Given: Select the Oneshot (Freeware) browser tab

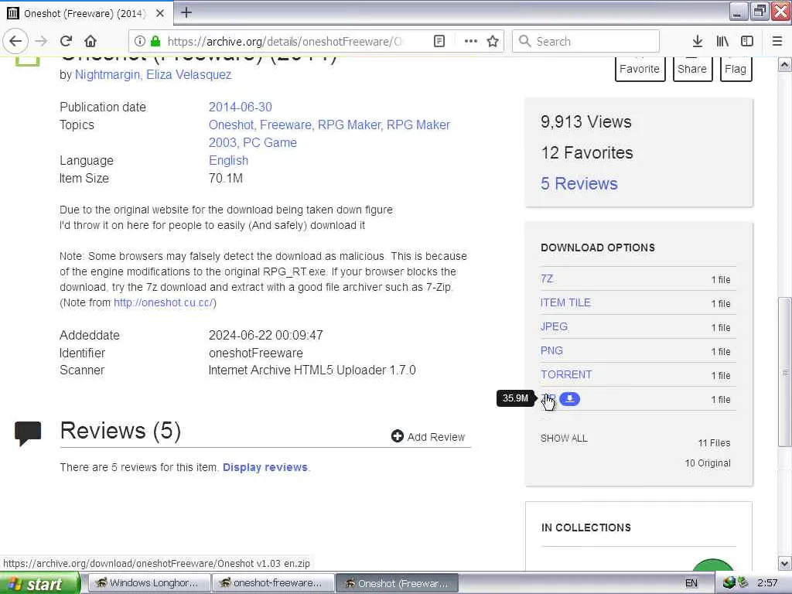Looking at the screenshot, I should pos(85,13).
